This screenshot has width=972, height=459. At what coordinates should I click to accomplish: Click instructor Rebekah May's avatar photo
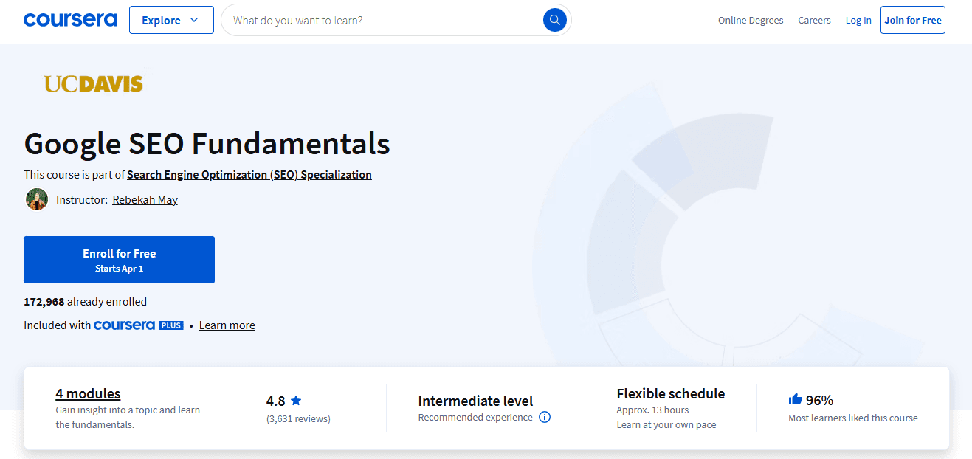pyautogui.click(x=37, y=199)
